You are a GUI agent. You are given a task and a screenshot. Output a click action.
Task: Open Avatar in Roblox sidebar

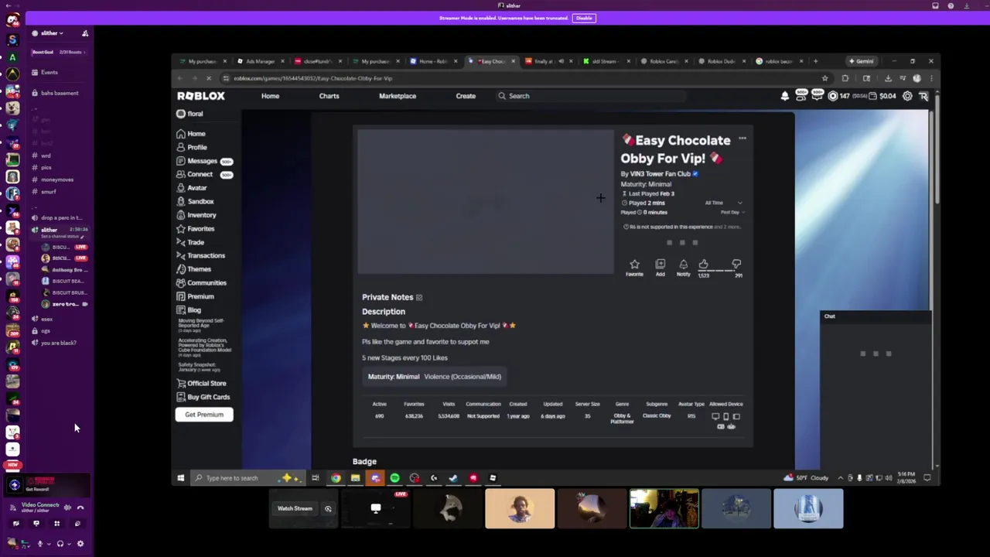coord(192,188)
